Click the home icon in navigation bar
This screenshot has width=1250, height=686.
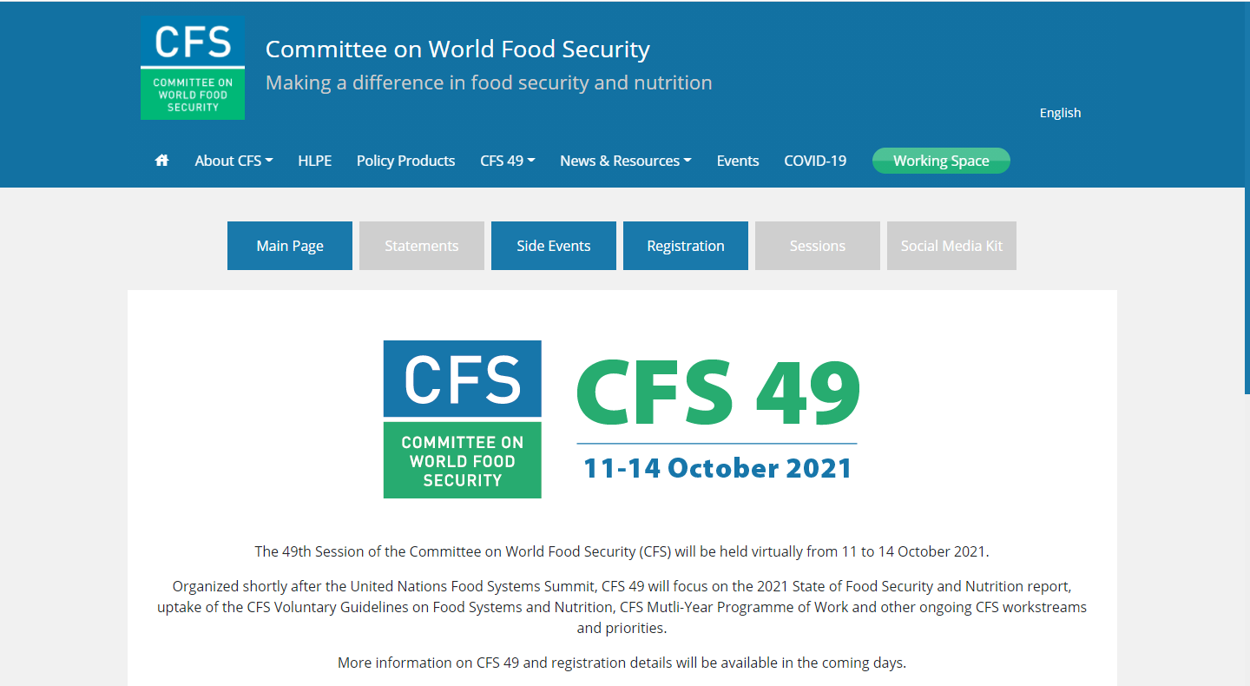(161, 161)
